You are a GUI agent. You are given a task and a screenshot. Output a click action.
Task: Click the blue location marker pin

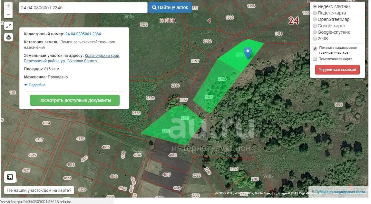(247, 52)
